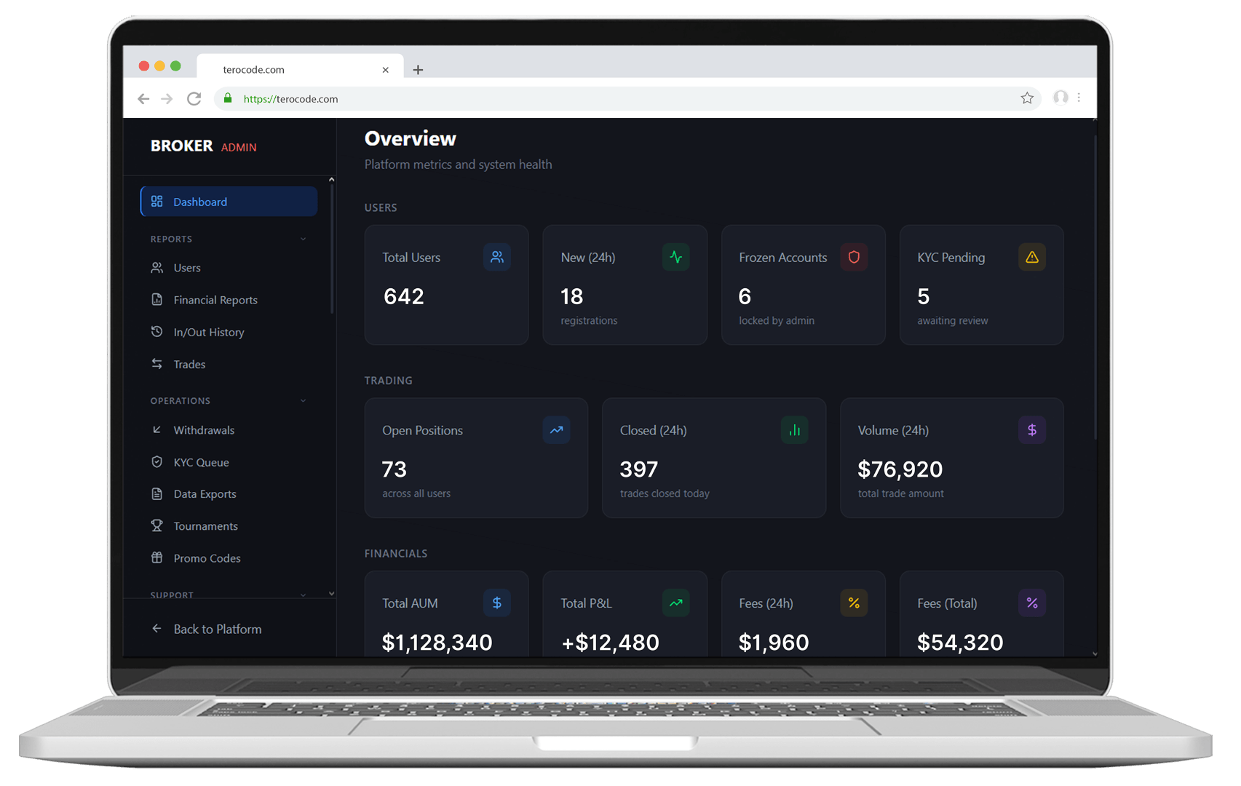Click the Total Users people icon
This screenshot has width=1241, height=786.
[x=497, y=257]
